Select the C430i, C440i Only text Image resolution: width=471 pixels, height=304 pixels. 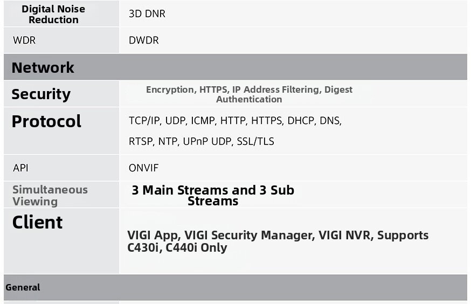click(x=177, y=248)
